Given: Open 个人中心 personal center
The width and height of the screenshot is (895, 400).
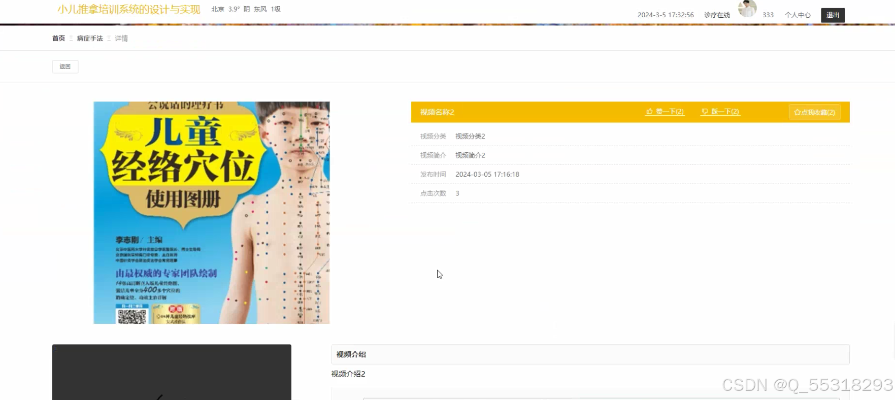Looking at the screenshot, I should (798, 15).
